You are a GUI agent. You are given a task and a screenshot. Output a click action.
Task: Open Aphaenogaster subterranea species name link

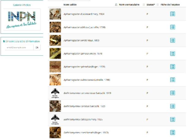(87, 80)
